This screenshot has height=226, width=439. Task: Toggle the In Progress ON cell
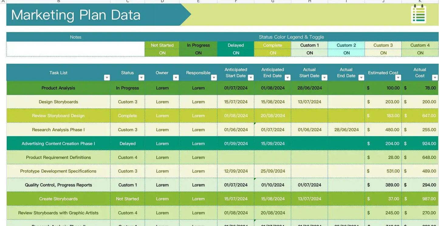[198, 53]
